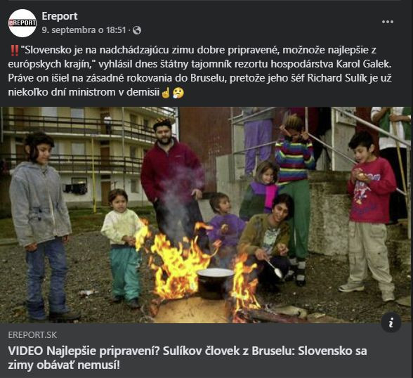Click the globe public audience icon

tap(137, 30)
